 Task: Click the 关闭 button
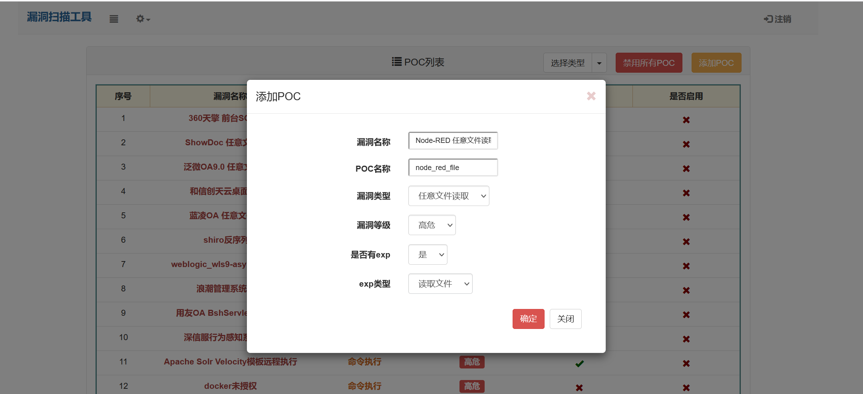(x=565, y=319)
